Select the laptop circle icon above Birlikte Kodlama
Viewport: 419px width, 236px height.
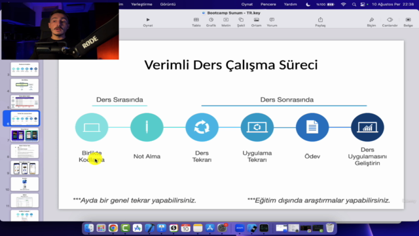pos(92,127)
